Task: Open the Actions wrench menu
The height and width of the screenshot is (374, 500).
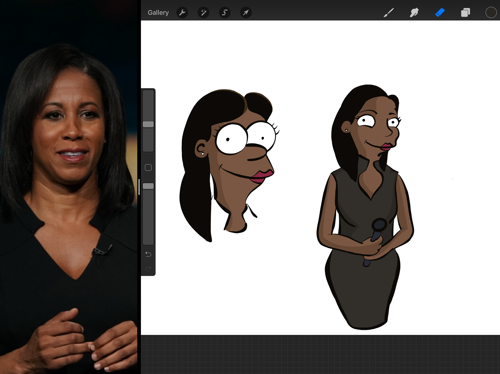Action: point(182,12)
